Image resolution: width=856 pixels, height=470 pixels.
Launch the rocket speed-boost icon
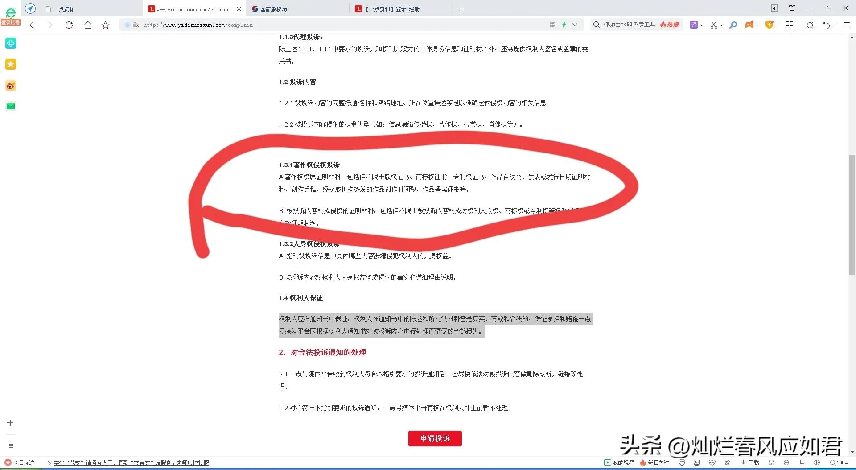pos(727,462)
